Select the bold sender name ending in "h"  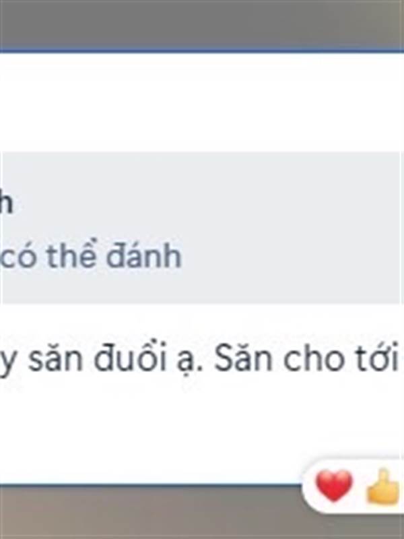coord(6,203)
